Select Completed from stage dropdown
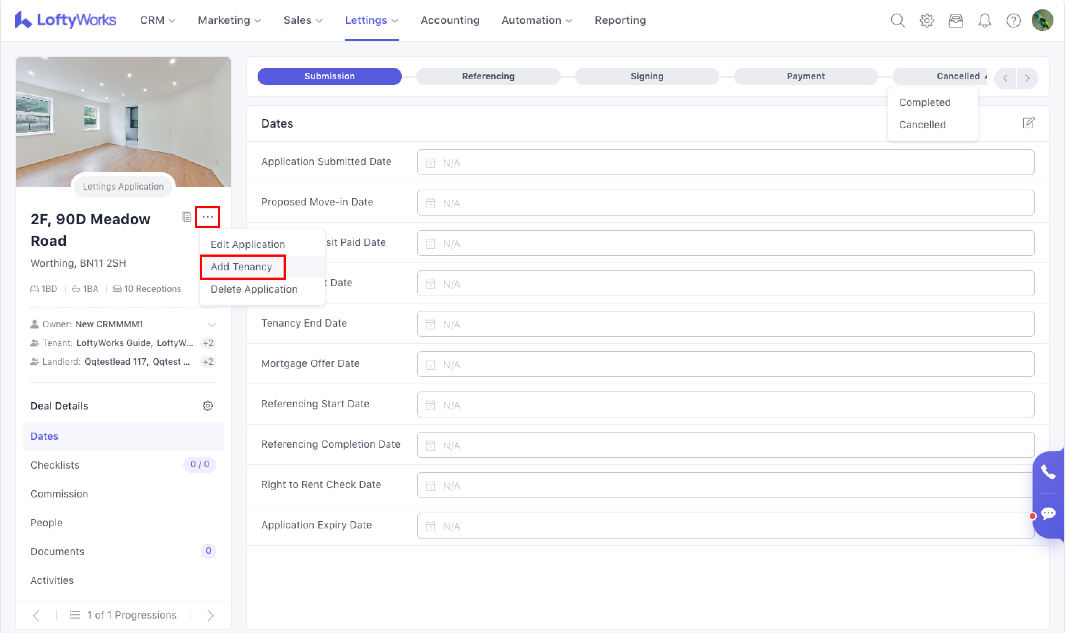 (924, 102)
